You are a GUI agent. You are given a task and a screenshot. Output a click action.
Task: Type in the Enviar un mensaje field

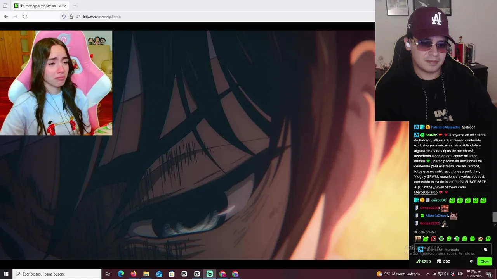point(453,250)
